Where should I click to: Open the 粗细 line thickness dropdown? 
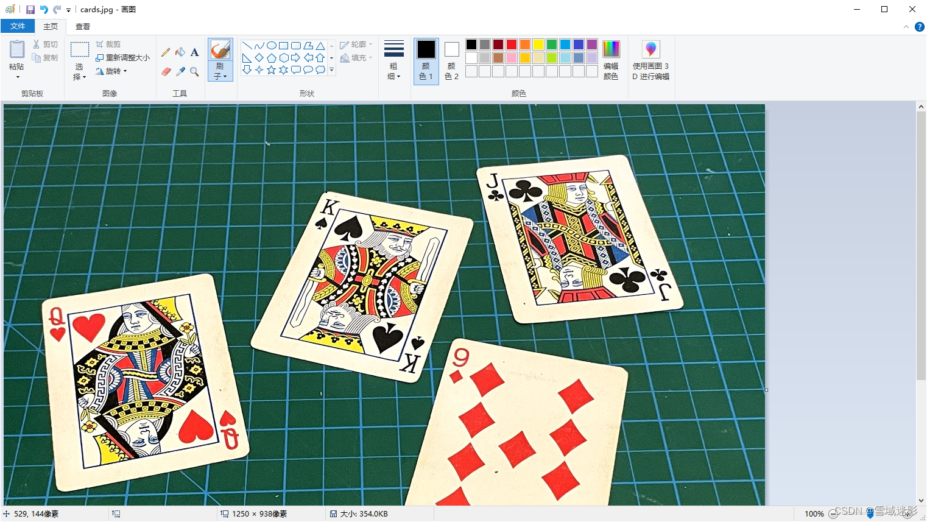394,60
